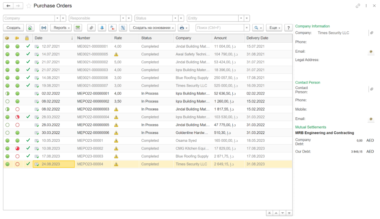Open the Еще menu

[274, 27]
